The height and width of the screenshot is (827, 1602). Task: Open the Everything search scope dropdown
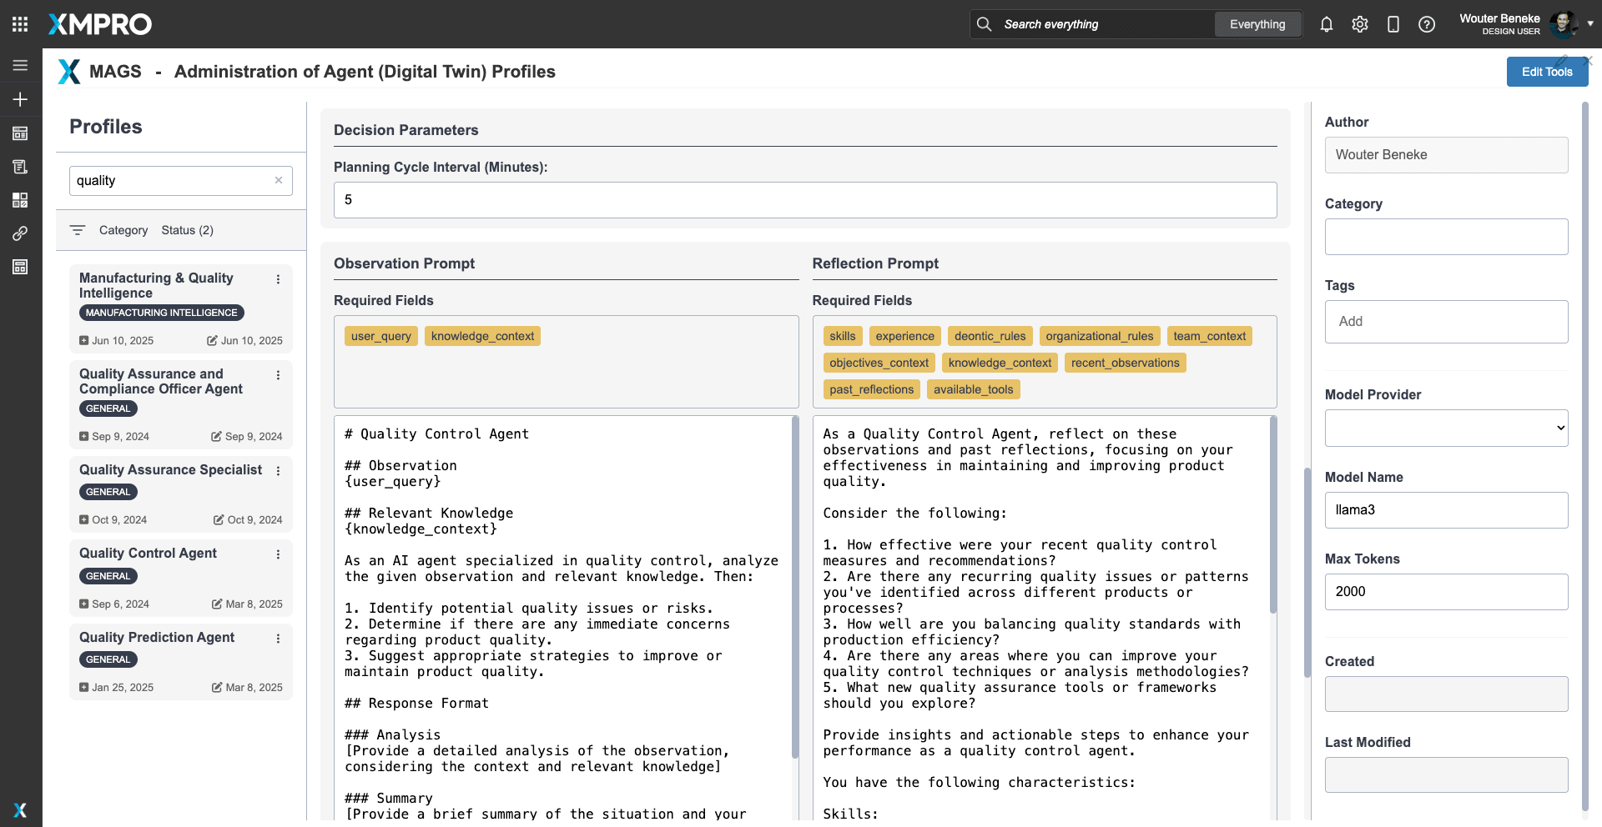tap(1257, 24)
